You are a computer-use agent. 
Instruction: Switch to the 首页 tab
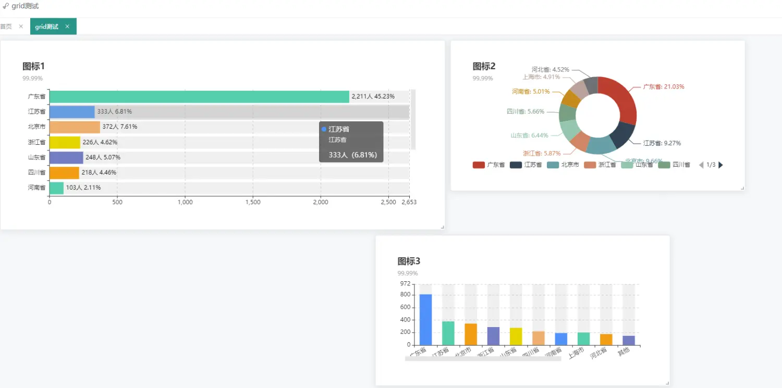6,27
